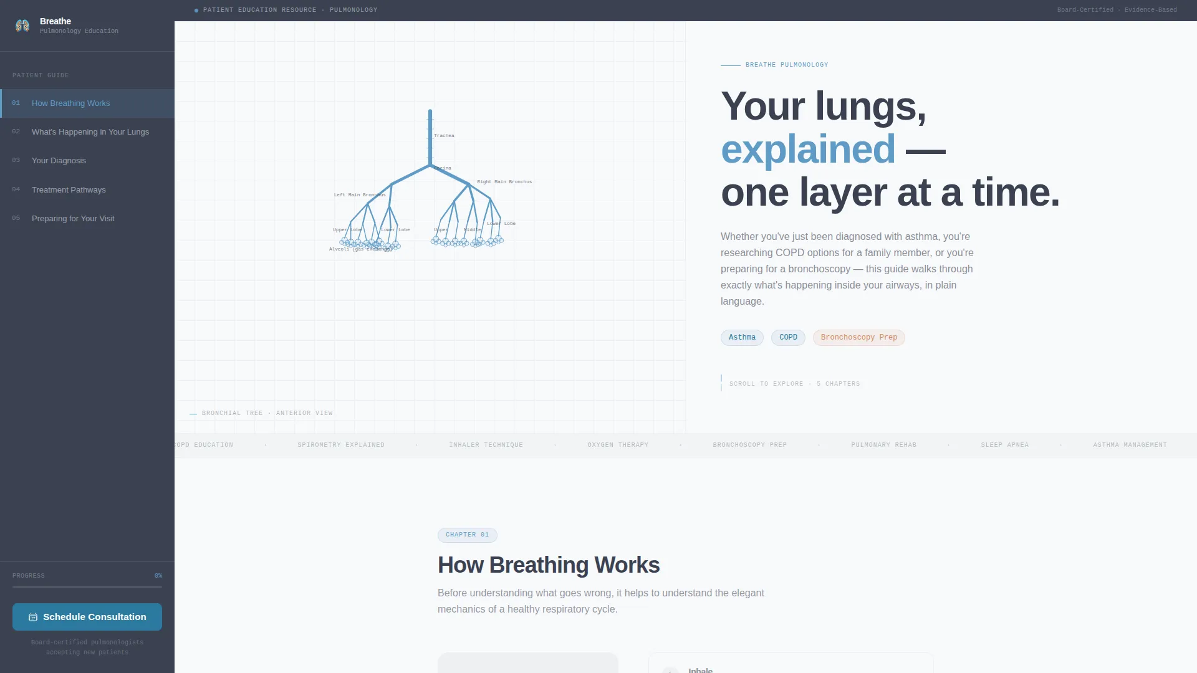This screenshot has height=673, width=1197.
Task: Select Your Diagnosis chapter
Action: pyautogui.click(x=87, y=161)
